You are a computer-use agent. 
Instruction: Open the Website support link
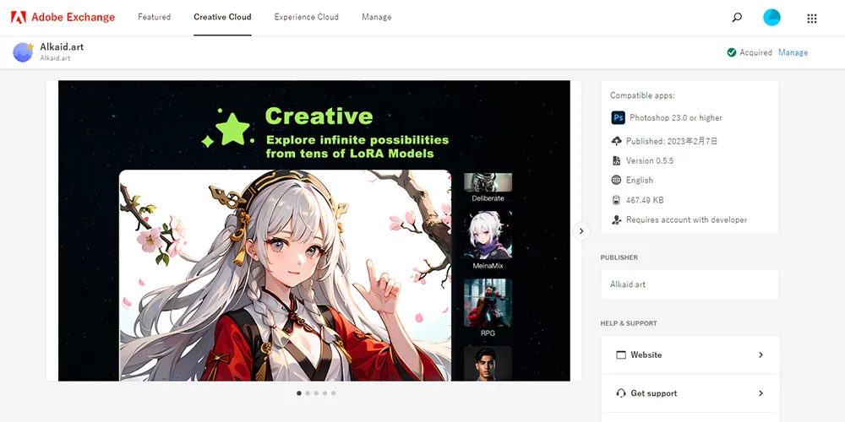[x=690, y=354]
